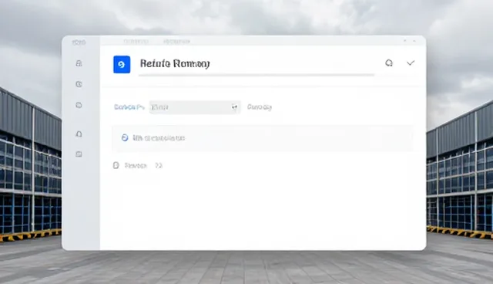
Task: Click the document icon in the bottom row
Action: pos(116,165)
